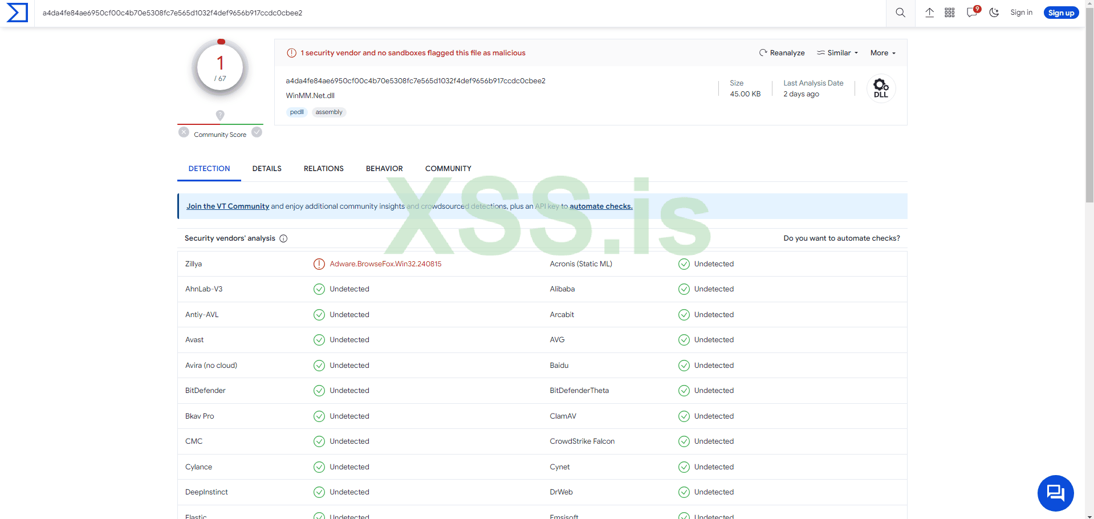Click the search magnifier icon
The height and width of the screenshot is (519, 1094).
[x=901, y=13]
